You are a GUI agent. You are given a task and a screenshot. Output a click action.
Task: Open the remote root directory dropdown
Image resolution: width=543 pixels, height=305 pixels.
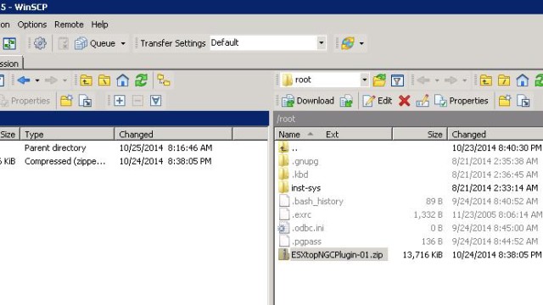364,80
